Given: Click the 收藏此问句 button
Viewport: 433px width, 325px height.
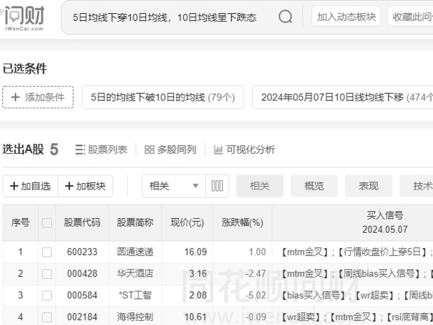Looking at the screenshot, I should 410,17.
